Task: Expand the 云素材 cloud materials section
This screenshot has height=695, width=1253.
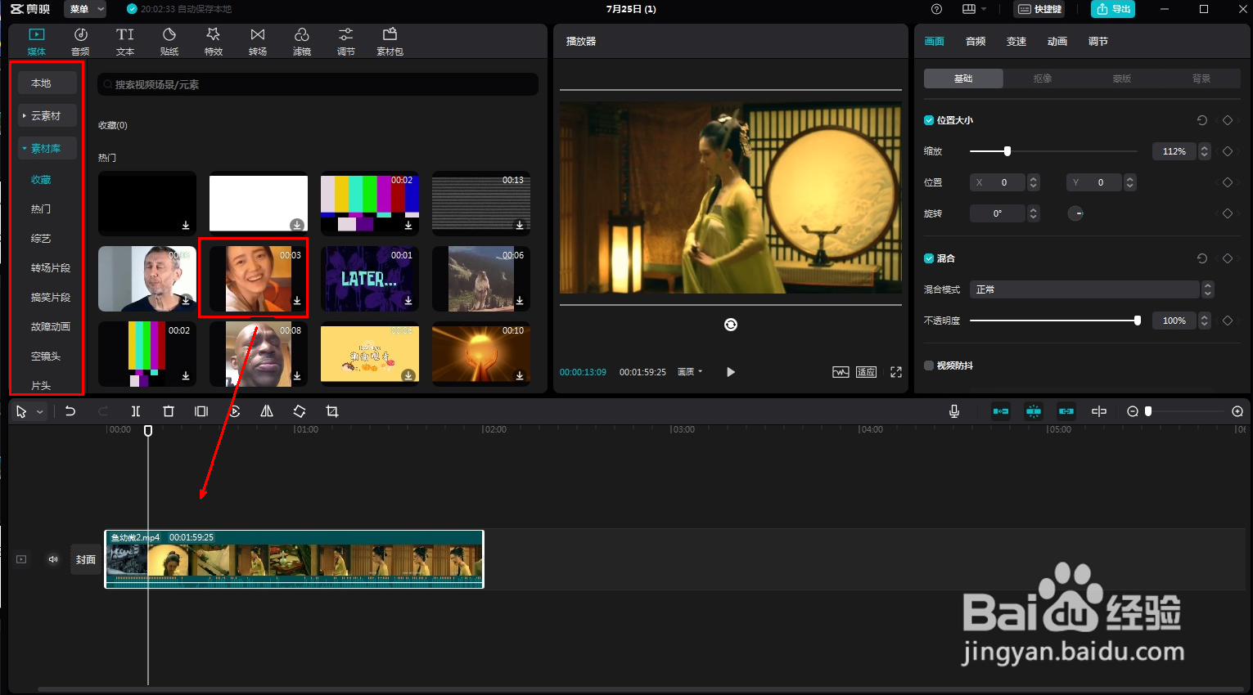Action: 47,116
